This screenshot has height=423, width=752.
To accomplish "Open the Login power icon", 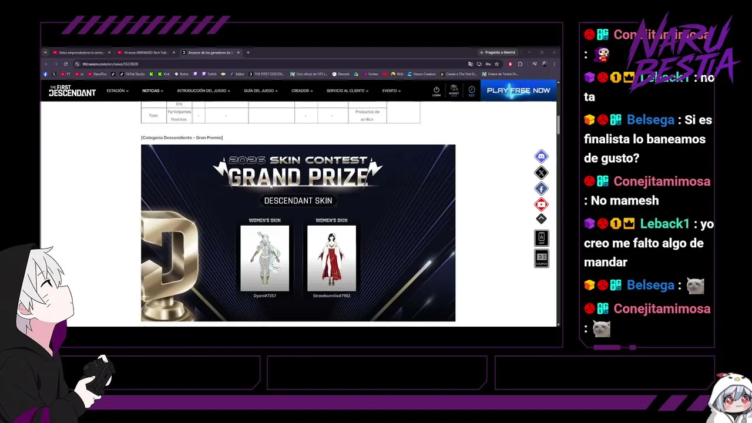I will click(x=437, y=91).
